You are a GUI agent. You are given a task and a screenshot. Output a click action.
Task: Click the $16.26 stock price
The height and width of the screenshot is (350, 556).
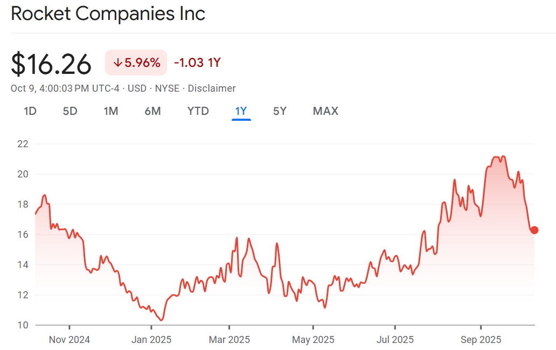51,64
